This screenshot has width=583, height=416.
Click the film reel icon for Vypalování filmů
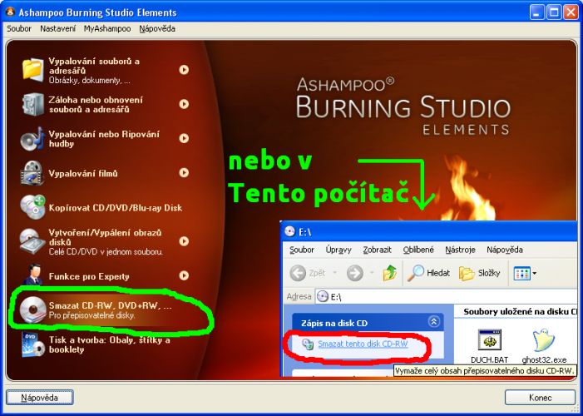[x=33, y=173]
